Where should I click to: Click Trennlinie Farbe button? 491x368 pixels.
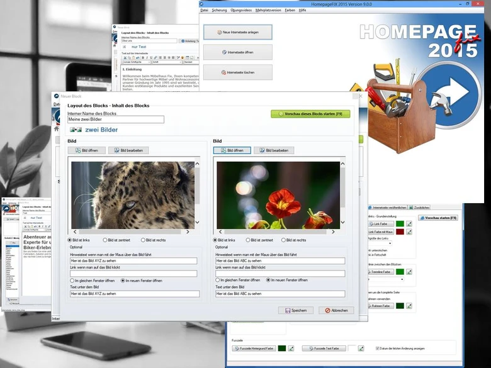(380, 272)
